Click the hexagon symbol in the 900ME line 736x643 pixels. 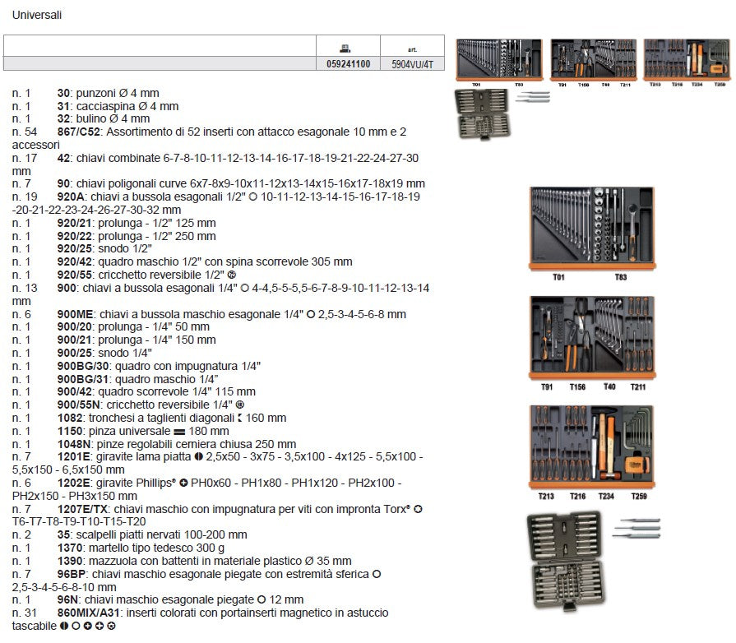tap(311, 314)
